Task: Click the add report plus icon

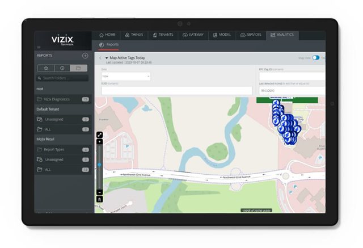Action: click(x=85, y=56)
